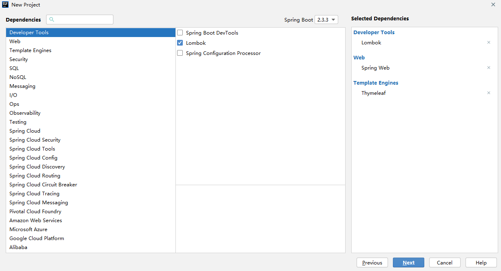Open the Spring Boot version dropdown
This screenshot has width=501, height=271.
[326, 20]
